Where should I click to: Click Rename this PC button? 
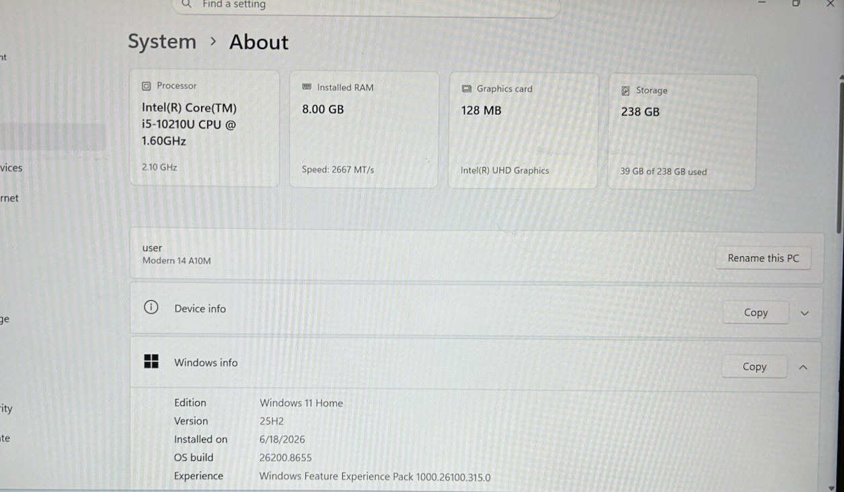pos(763,258)
